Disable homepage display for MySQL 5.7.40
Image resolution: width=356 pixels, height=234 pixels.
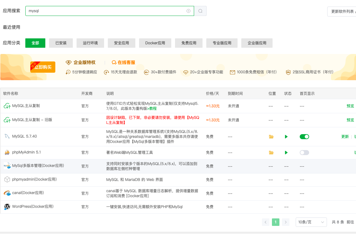(304, 137)
